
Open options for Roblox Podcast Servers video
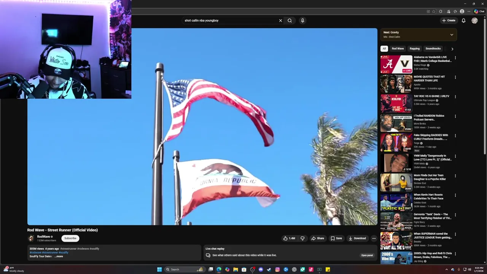(455, 116)
